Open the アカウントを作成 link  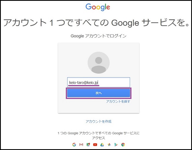pyautogui.click(x=98, y=121)
